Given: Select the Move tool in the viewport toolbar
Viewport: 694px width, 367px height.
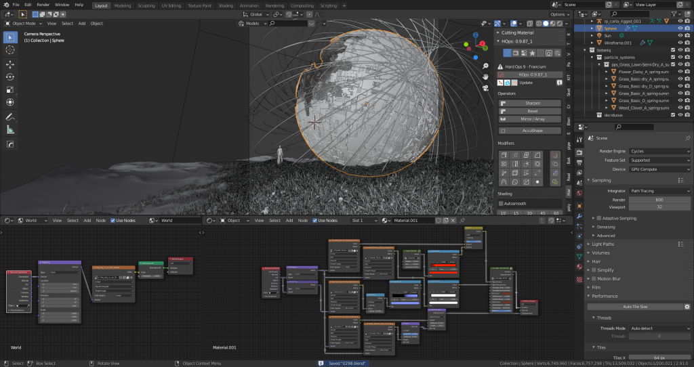Looking at the screenshot, I should click(10, 64).
